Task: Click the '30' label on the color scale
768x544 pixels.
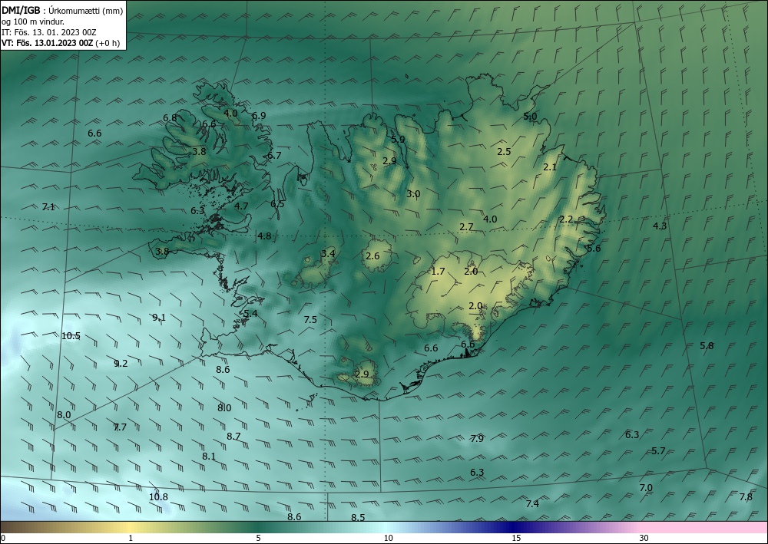Action: click(x=644, y=539)
